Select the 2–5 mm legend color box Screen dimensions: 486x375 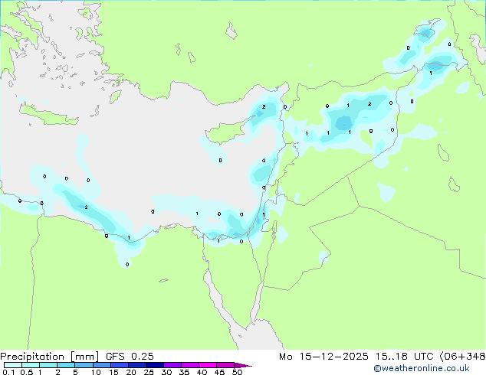[x=66, y=365]
